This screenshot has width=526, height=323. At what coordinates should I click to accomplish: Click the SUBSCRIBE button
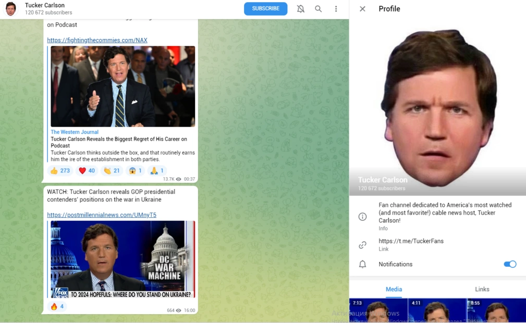(x=265, y=9)
